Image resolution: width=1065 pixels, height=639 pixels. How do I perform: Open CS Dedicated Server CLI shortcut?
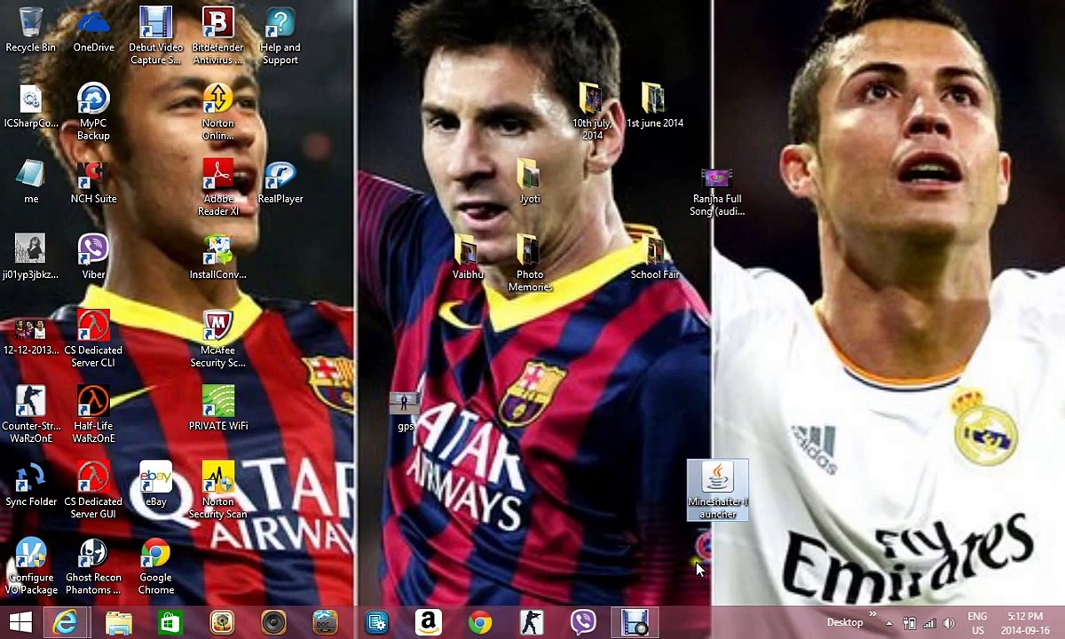click(93, 338)
